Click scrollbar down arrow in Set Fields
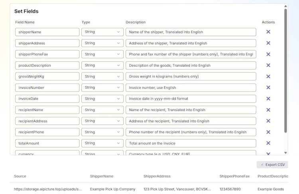Image resolution: width=299 pixels, height=194 pixels. [x=285, y=153]
